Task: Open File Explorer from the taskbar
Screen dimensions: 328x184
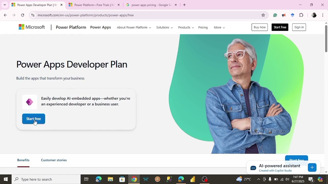Action: coord(110,179)
